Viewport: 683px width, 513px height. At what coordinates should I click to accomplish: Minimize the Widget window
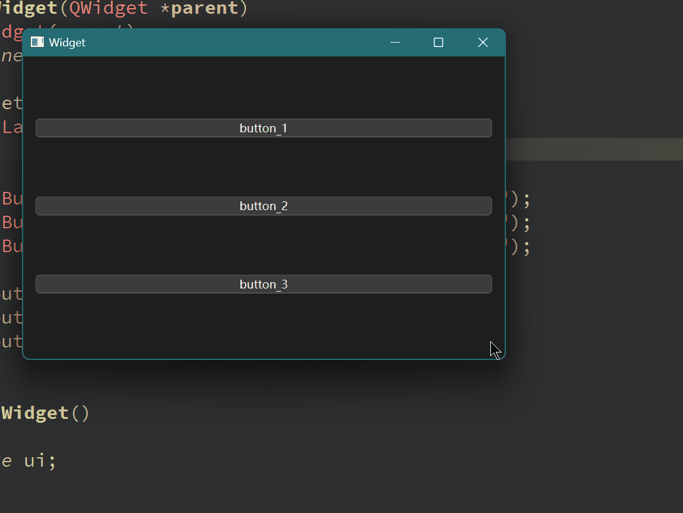pos(395,42)
